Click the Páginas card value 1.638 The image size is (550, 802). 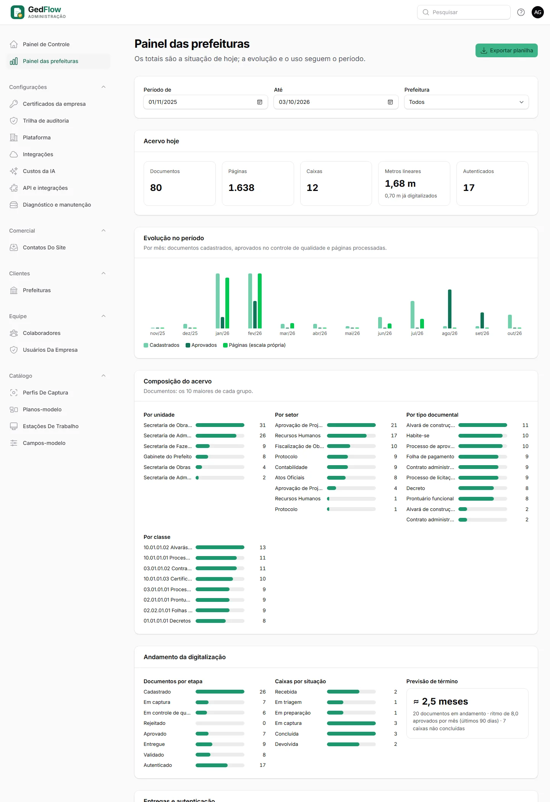[241, 188]
